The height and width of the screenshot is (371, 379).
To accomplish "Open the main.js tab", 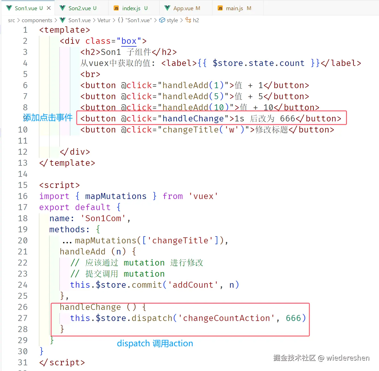I will [238, 8].
